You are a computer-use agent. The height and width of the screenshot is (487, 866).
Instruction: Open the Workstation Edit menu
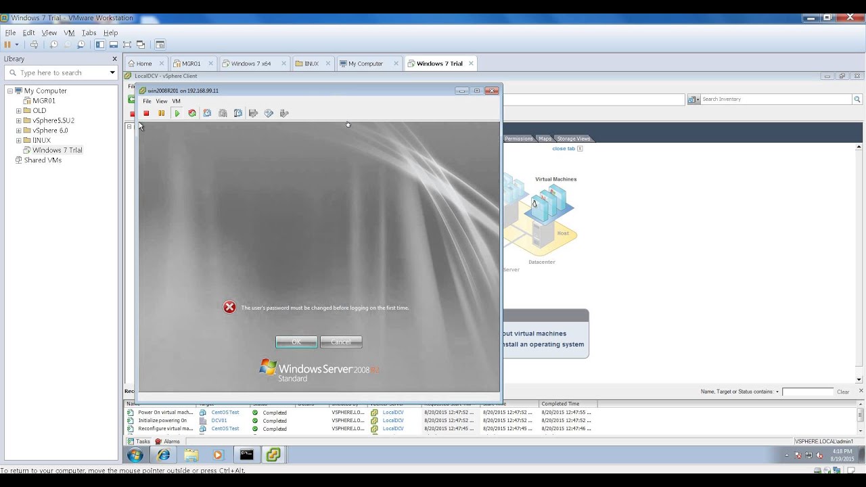[28, 32]
